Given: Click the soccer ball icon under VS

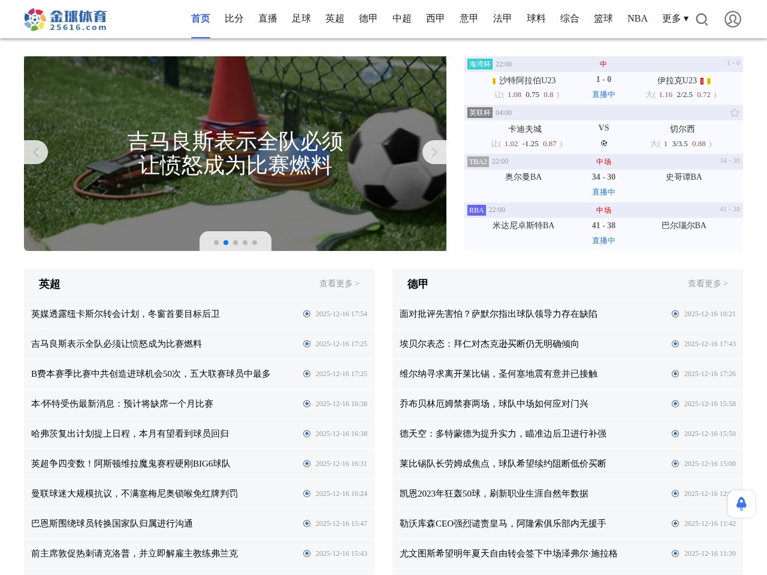Looking at the screenshot, I should pyautogui.click(x=603, y=143).
